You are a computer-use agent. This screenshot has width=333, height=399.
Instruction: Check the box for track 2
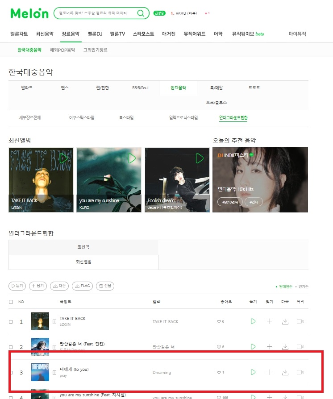coord(11,347)
